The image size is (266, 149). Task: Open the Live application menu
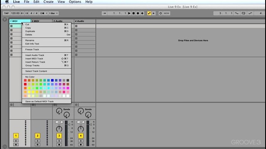(x=17, y=2)
